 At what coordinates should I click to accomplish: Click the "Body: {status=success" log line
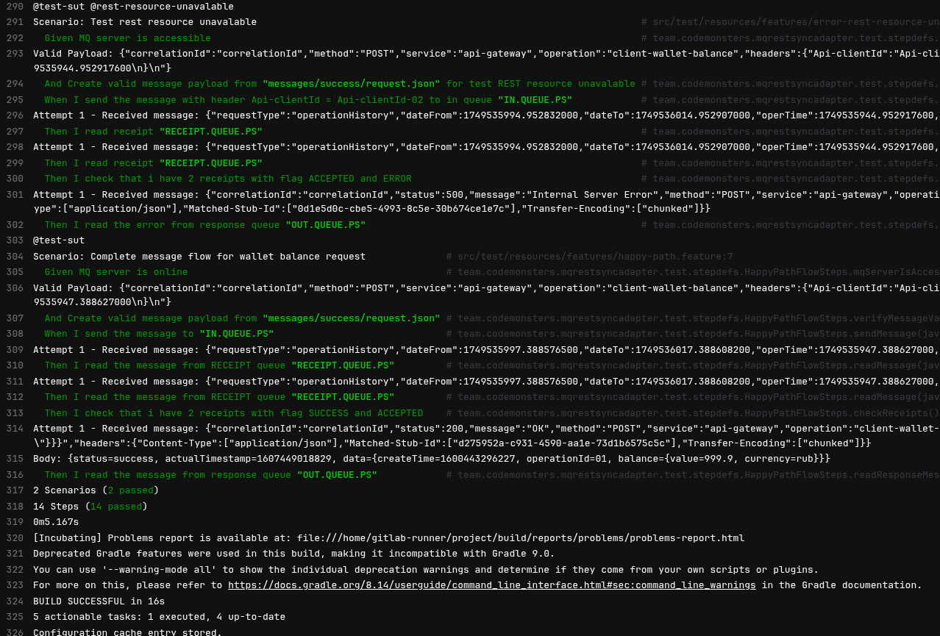431,459
